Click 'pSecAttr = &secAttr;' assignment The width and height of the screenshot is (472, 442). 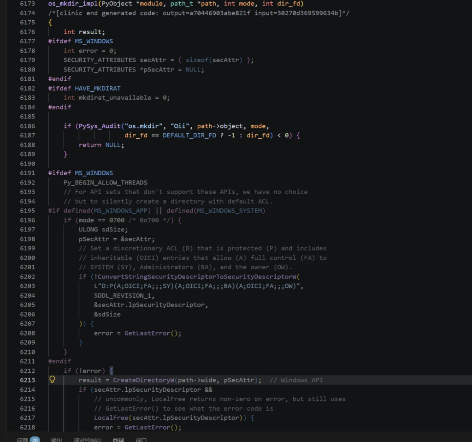pyautogui.click(x=117, y=239)
